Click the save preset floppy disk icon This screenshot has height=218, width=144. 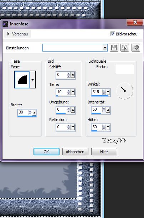114,48
